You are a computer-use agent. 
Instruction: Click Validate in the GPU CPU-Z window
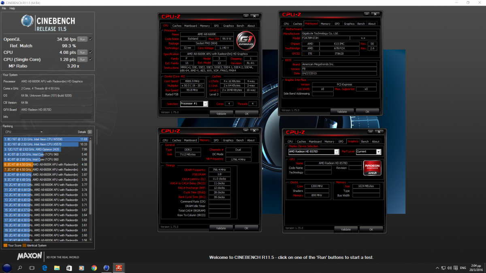click(346, 229)
